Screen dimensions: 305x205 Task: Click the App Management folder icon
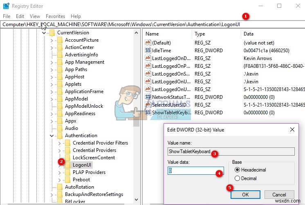tap(60, 62)
